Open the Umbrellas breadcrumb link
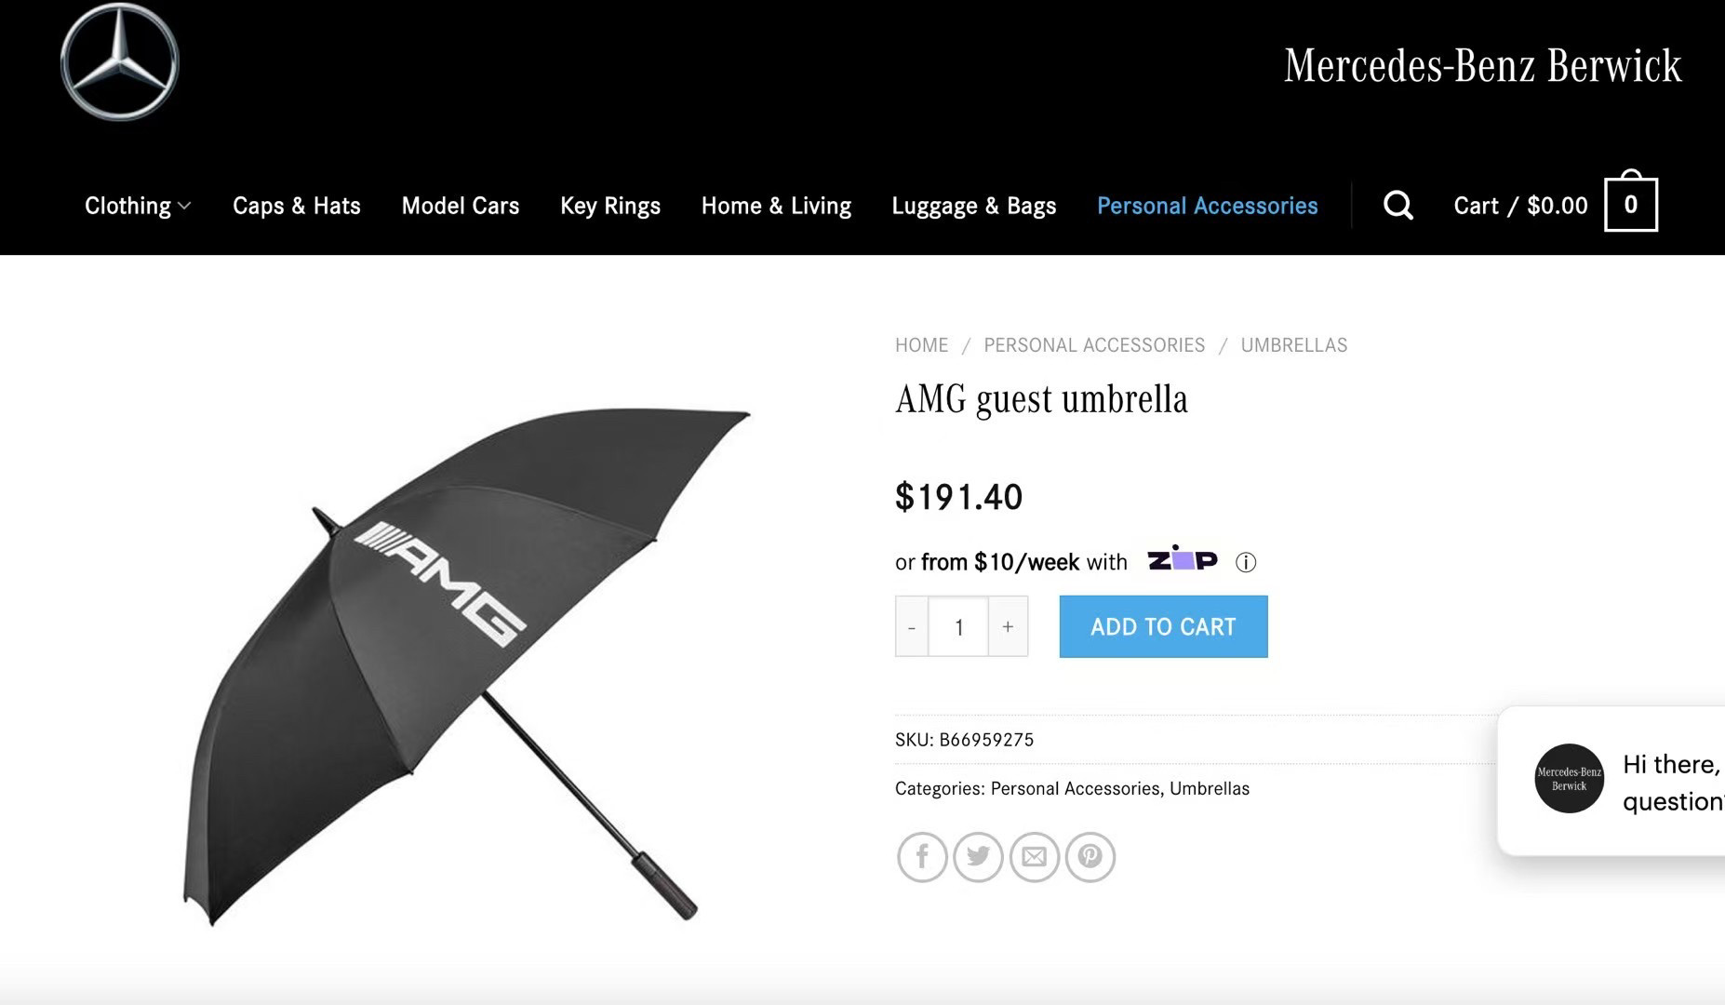Image resolution: width=1725 pixels, height=1005 pixels. pyautogui.click(x=1293, y=345)
